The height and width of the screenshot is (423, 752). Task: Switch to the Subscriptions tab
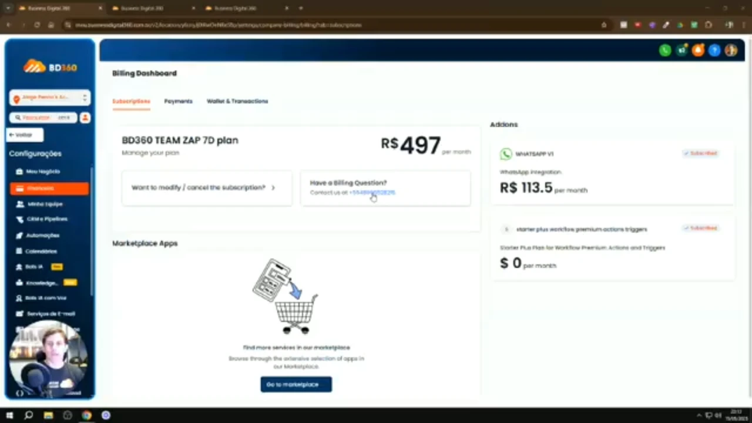[x=131, y=101]
